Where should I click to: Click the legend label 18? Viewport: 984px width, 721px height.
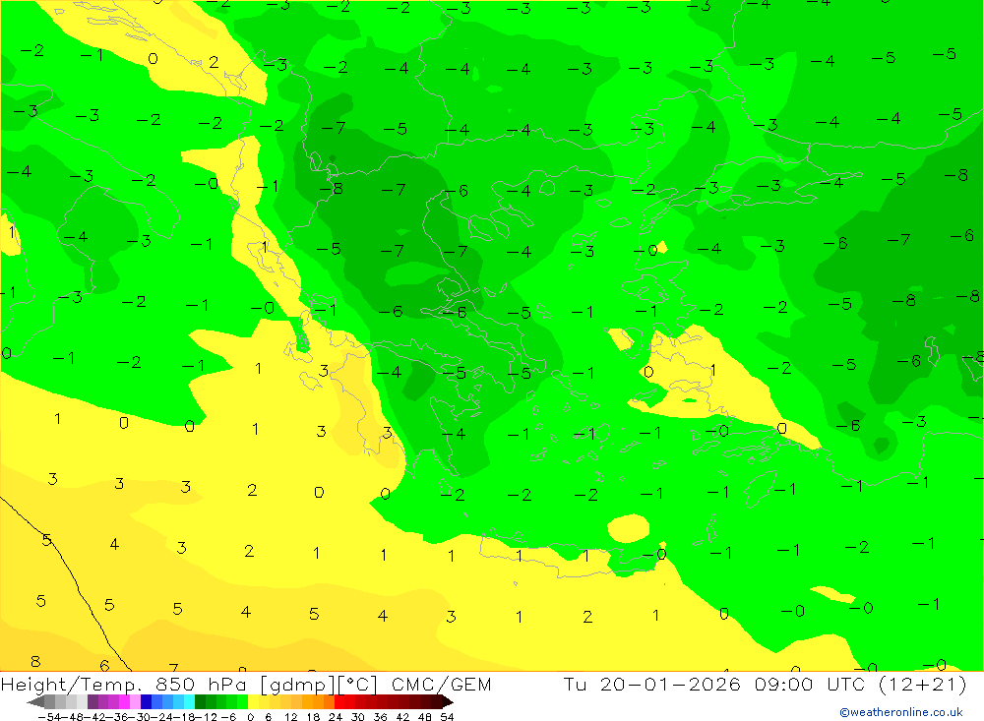313,717
